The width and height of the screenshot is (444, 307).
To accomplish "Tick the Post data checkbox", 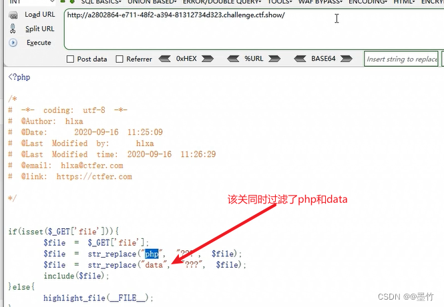I will (70, 59).
